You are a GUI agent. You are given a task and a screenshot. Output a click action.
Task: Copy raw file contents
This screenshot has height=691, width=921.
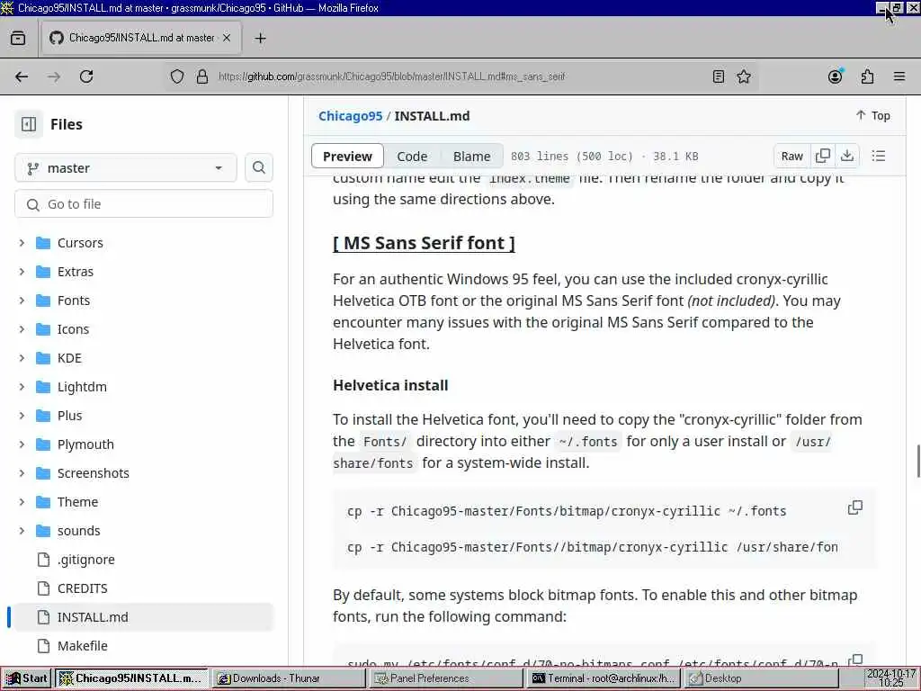tap(823, 156)
